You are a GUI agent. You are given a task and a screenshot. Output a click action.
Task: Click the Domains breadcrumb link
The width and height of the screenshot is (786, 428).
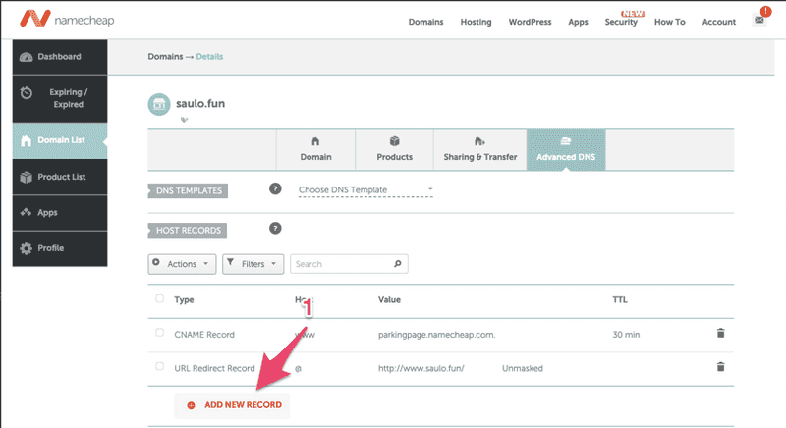pos(165,57)
